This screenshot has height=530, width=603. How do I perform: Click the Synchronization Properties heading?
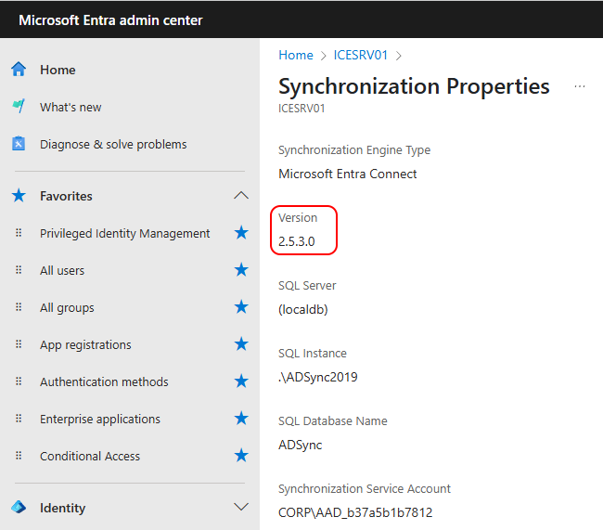414,86
